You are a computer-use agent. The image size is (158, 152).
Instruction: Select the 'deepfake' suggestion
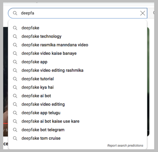point(30,28)
